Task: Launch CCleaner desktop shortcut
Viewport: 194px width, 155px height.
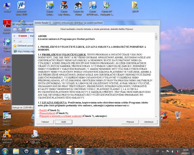Action: [x=164, y=117]
